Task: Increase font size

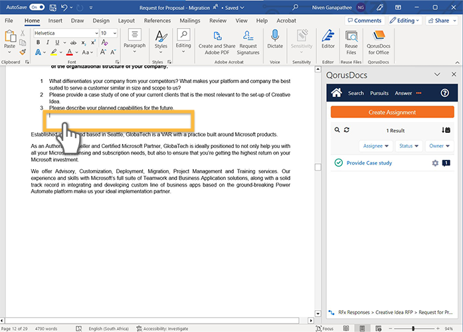Action: click(x=103, y=52)
